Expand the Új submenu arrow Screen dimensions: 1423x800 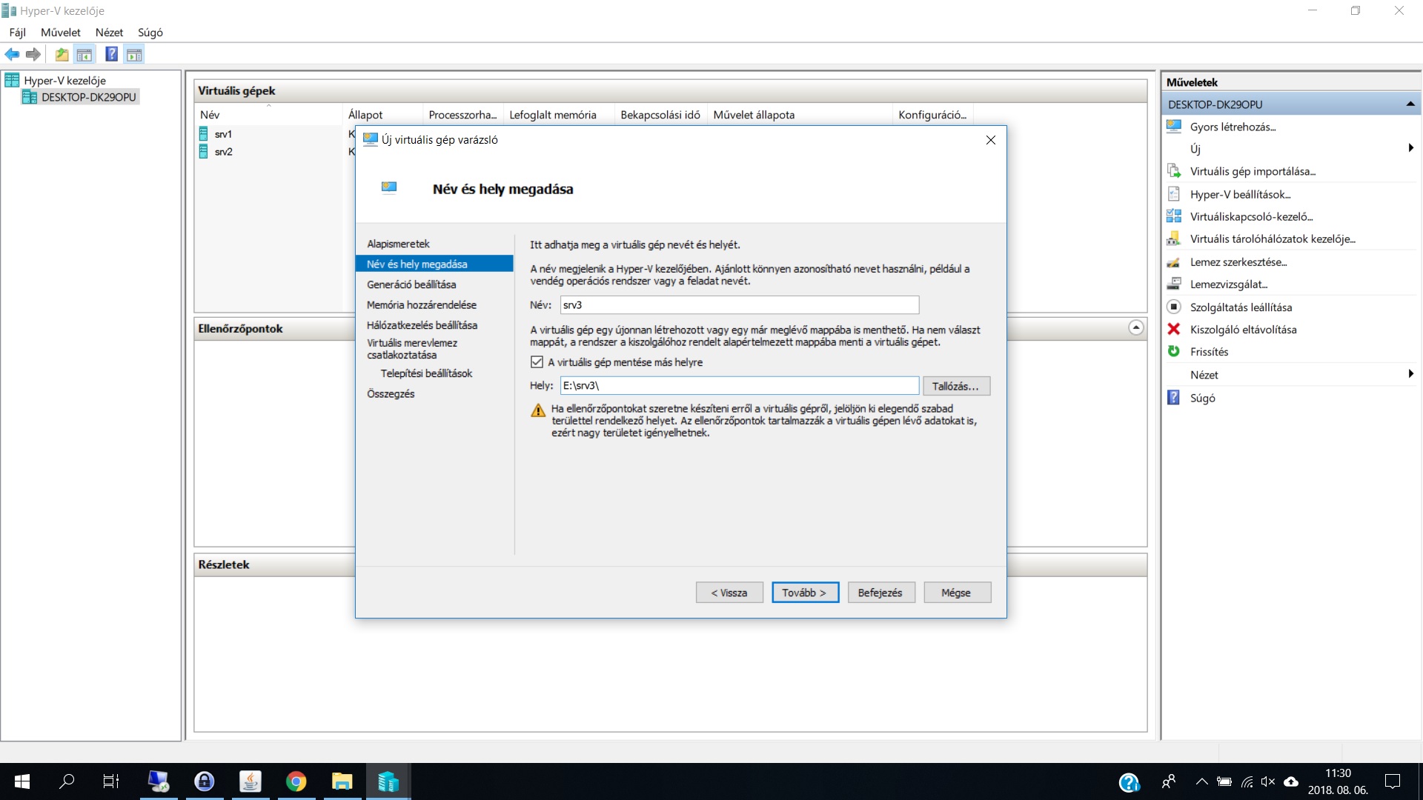(x=1410, y=148)
